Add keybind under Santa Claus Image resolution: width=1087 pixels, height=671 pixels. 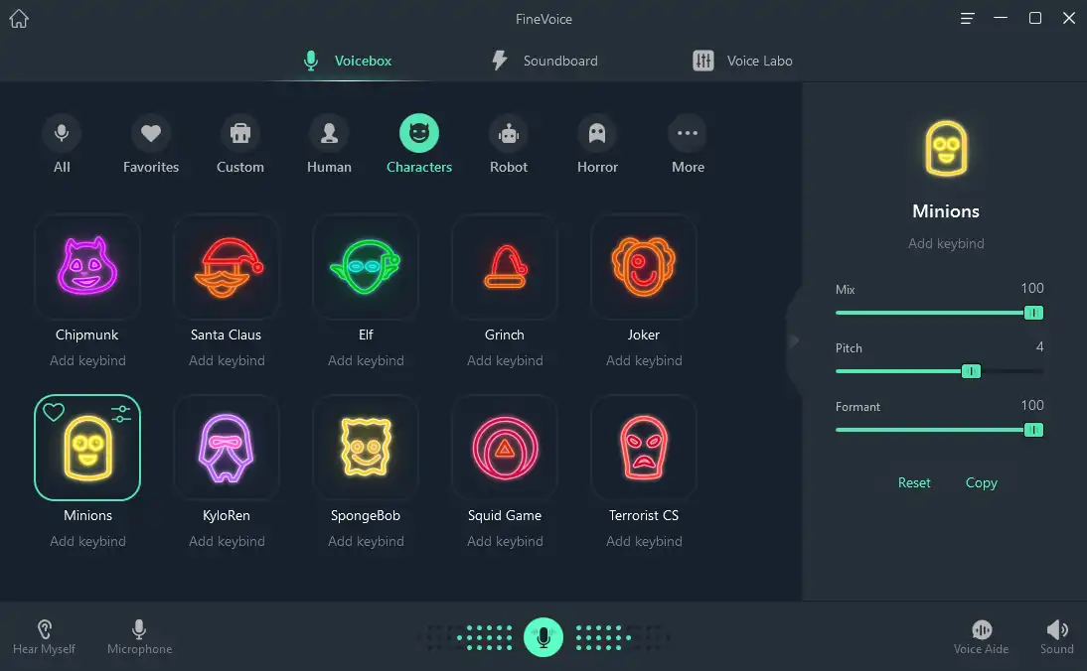[x=227, y=360]
